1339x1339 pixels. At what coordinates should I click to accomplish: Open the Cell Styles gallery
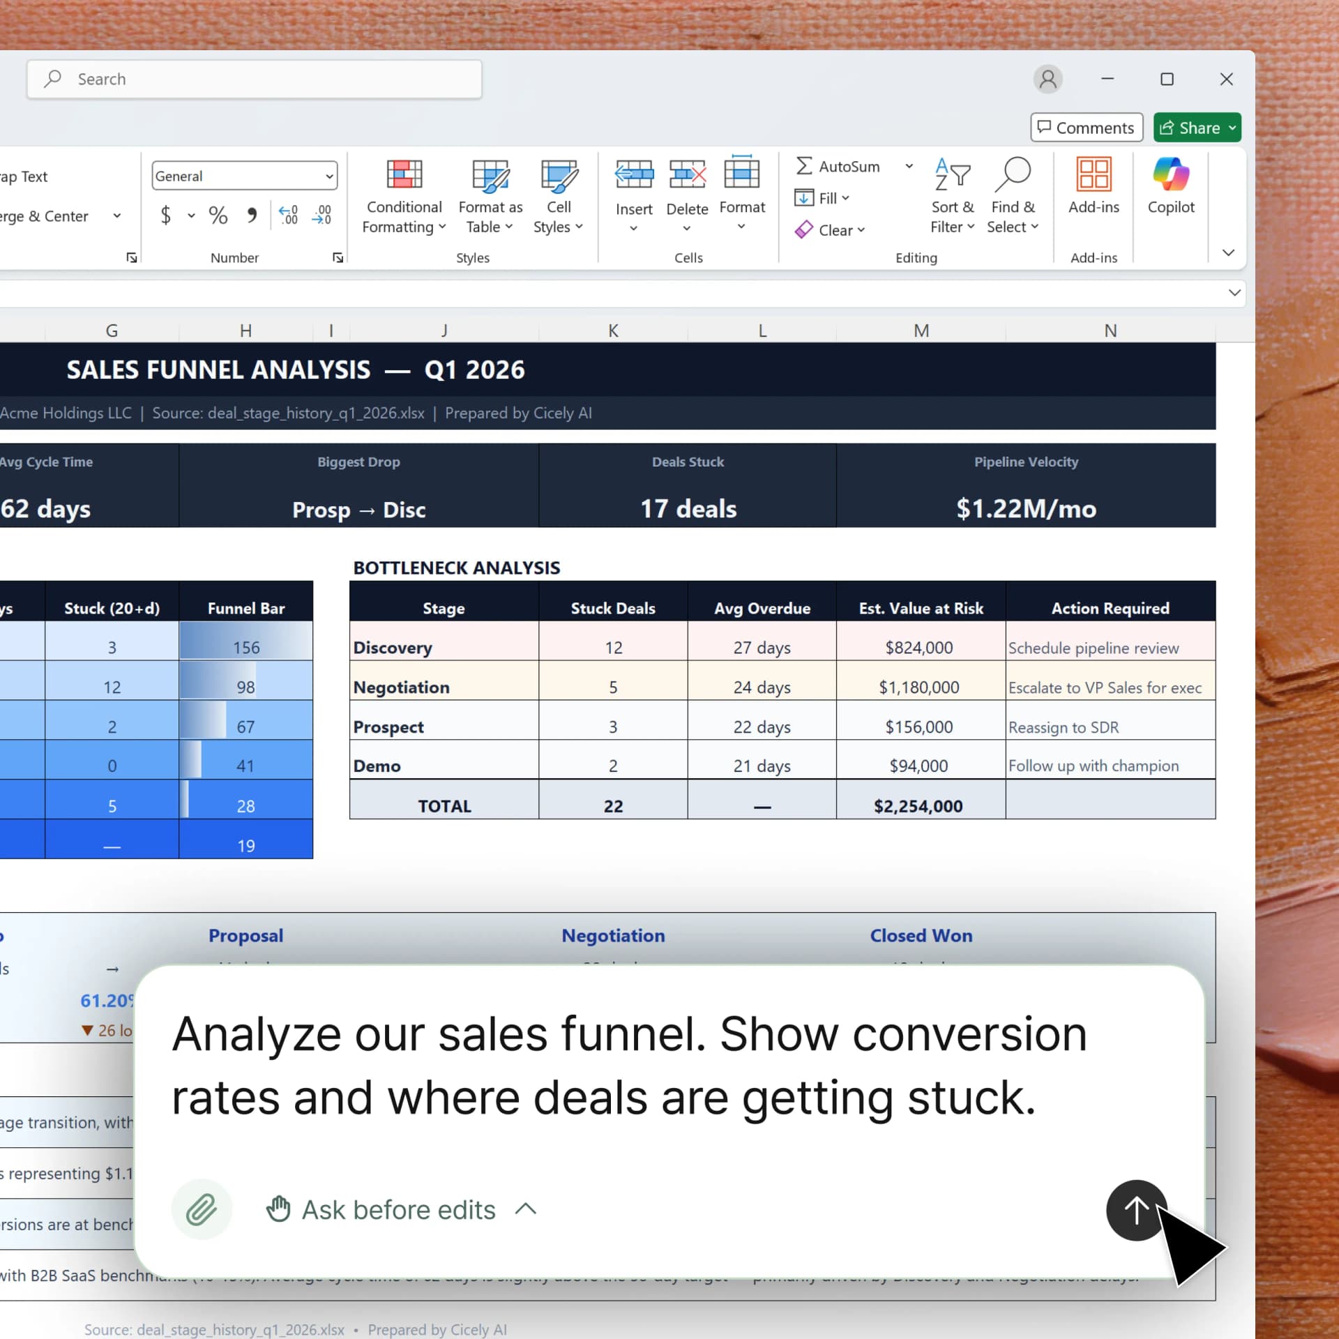point(557,197)
